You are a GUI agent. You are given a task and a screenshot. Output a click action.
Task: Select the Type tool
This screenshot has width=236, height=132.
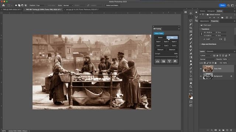pyautogui.click(x=191, y=72)
